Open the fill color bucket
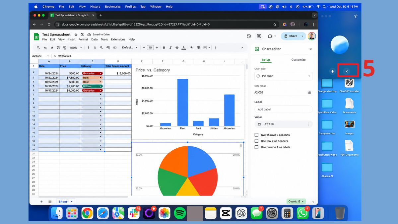Viewport: 398px width, 224px height. 191,48
